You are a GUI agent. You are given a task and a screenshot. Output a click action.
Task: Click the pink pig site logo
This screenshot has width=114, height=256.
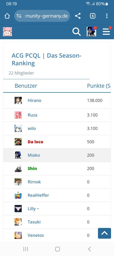[7, 32]
